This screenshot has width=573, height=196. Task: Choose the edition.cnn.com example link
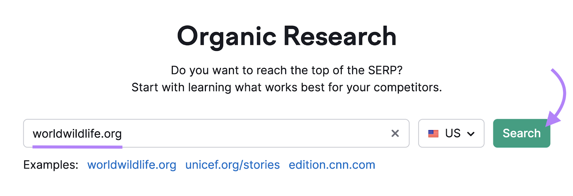(x=332, y=165)
